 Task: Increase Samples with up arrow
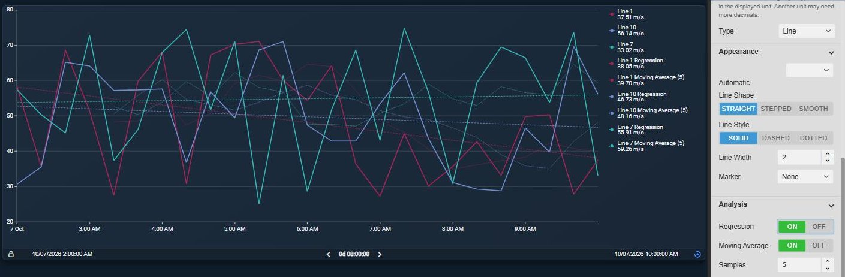(x=828, y=261)
